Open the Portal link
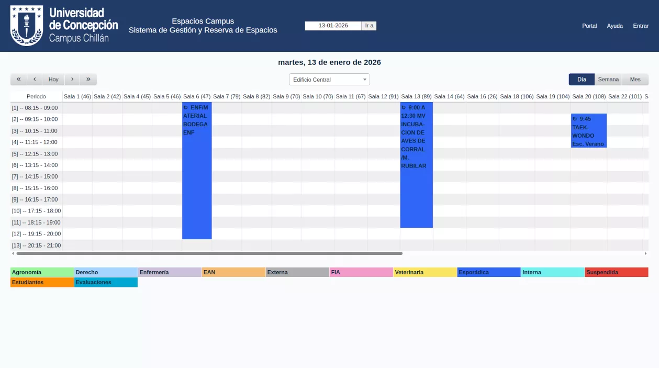Viewport: 659px width, 368px height. tap(589, 26)
